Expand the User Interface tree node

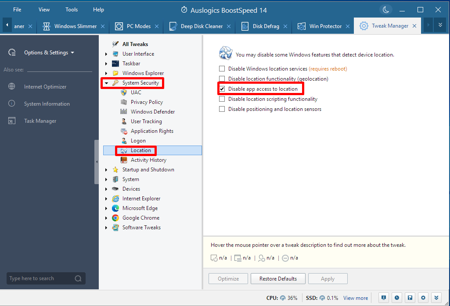pos(106,54)
